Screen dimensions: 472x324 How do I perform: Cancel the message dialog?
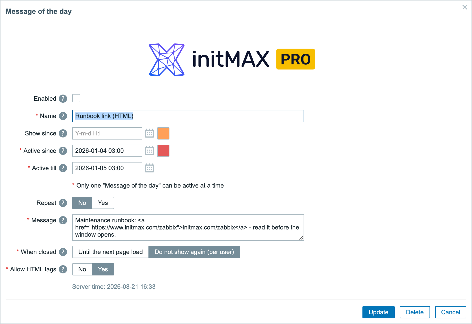point(451,312)
